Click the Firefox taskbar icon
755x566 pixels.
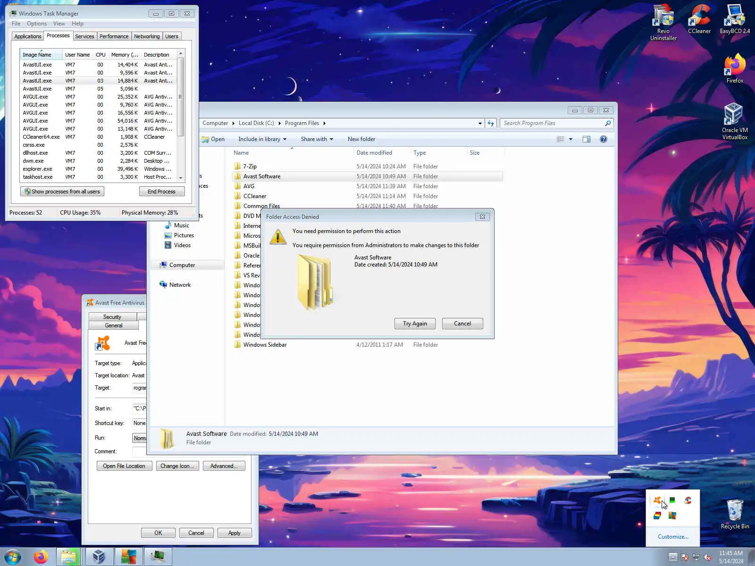(x=41, y=557)
